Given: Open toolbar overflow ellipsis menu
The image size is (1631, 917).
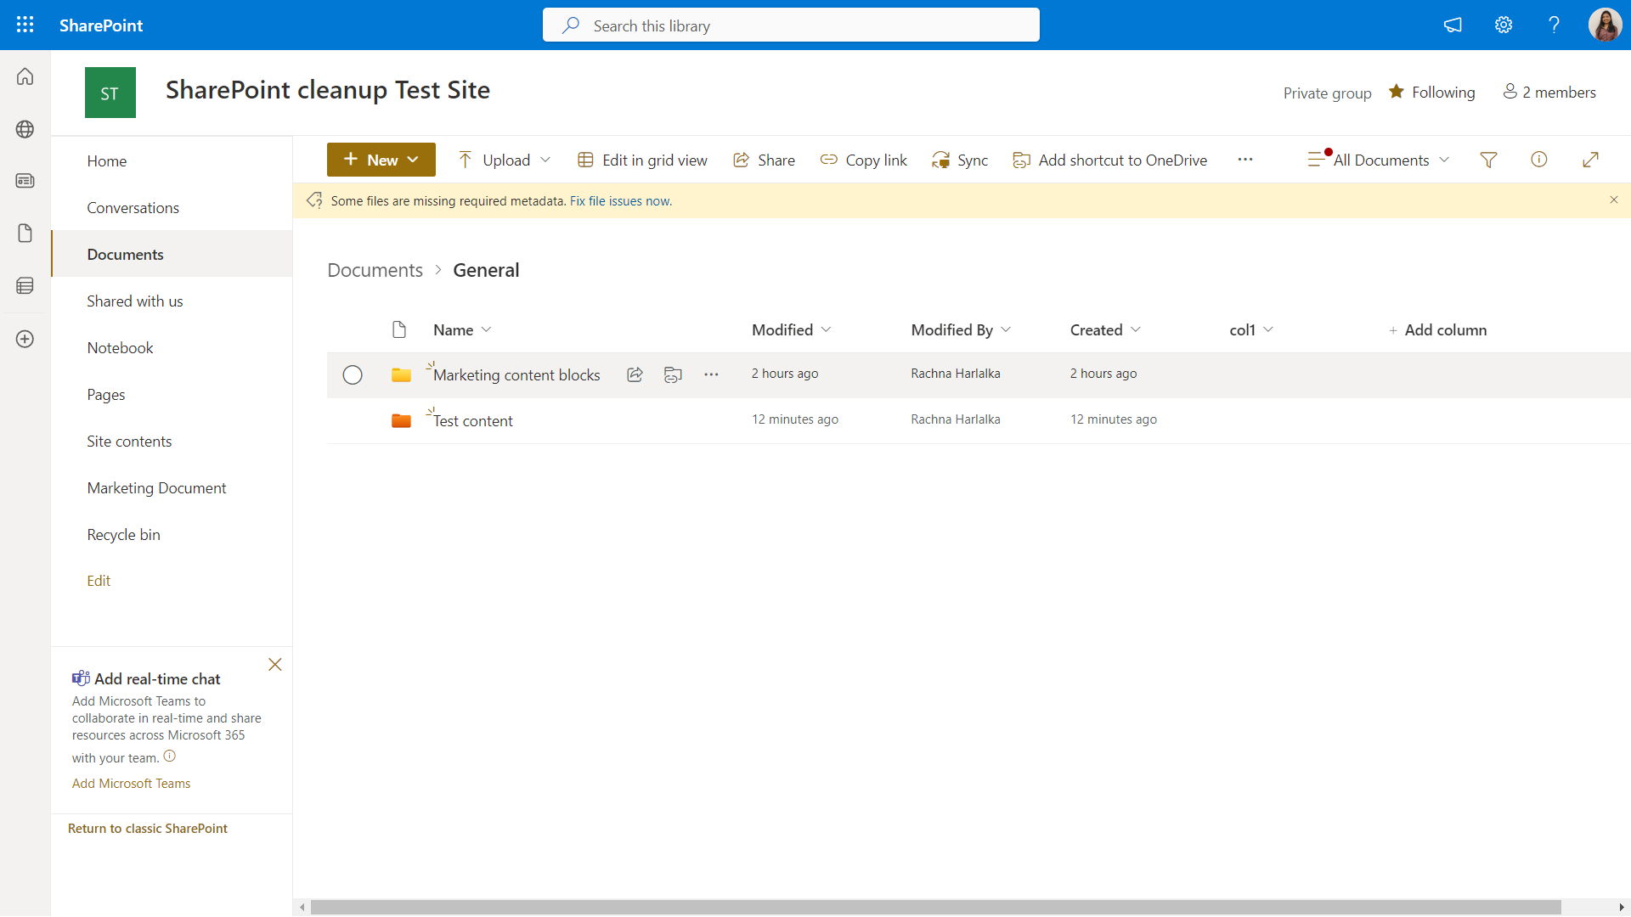Looking at the screenshot, I should click(1245, 160).
